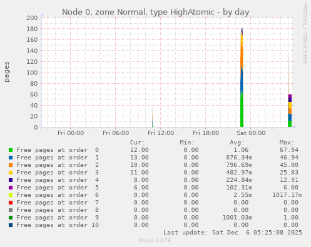The height and width of the screenshot is (247, 311).
Task: Click the max value 46.94
Action: 289,158
